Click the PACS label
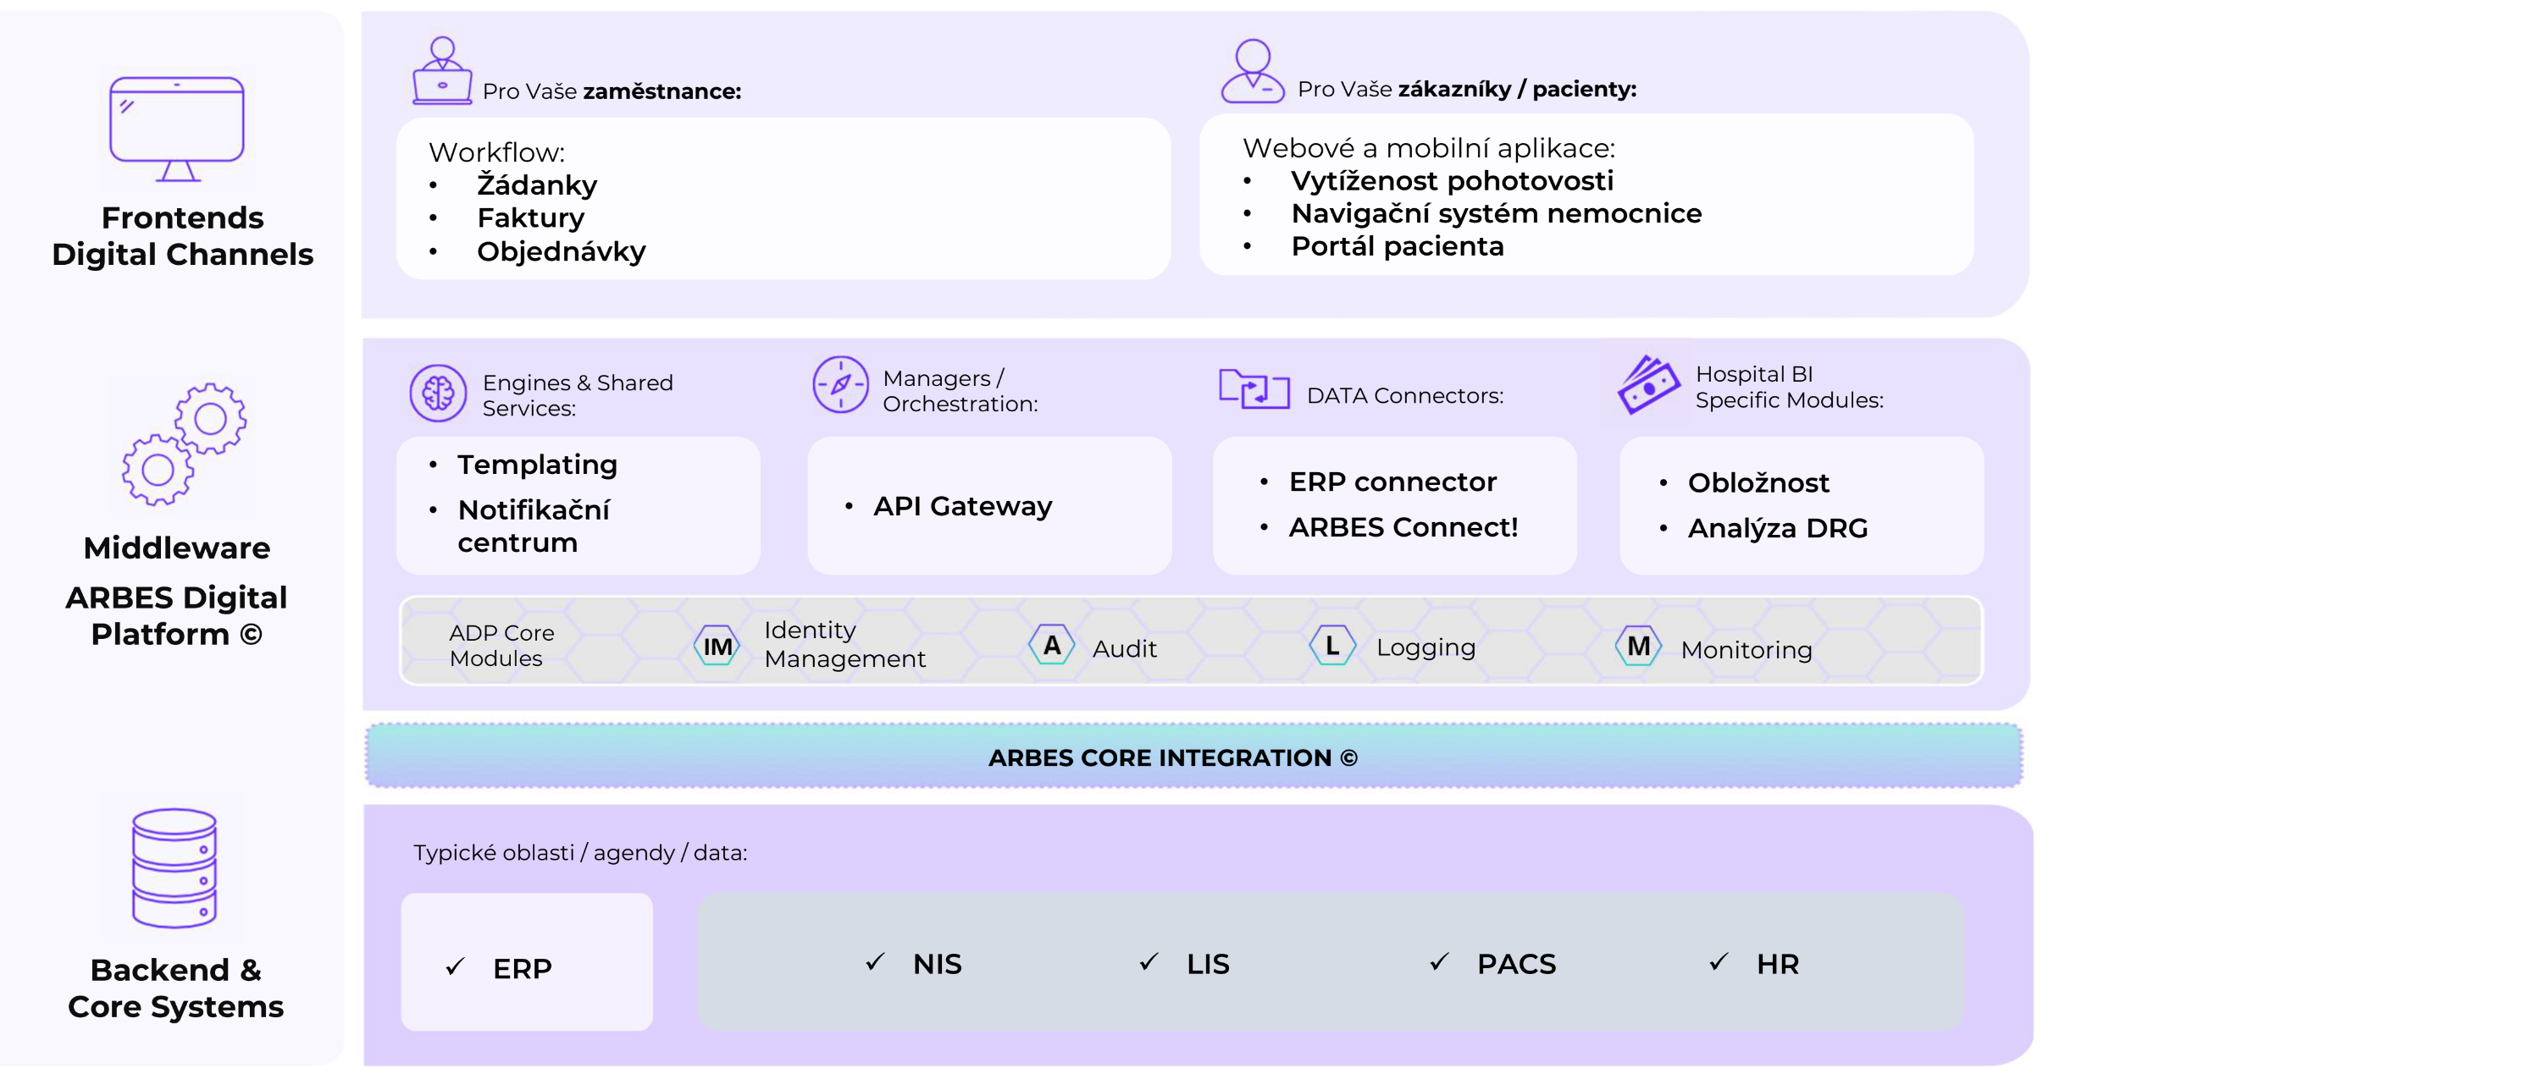The image size is (2541, 1079). [1516, 964]
